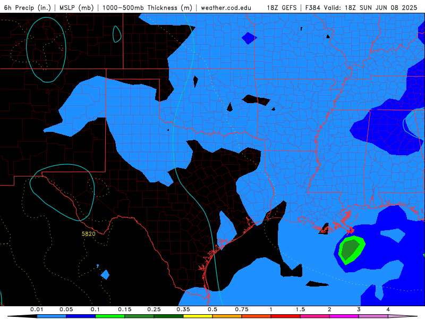Click the small dark blue diamond near the top center
The width and height of the screenshot is (425, 319).
[249, 38]
